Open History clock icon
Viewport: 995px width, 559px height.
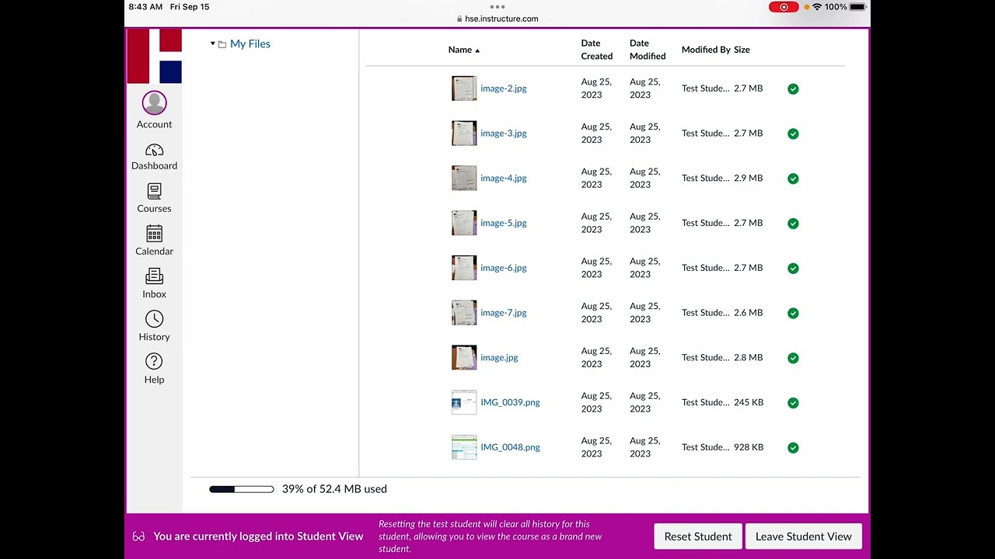154,319
